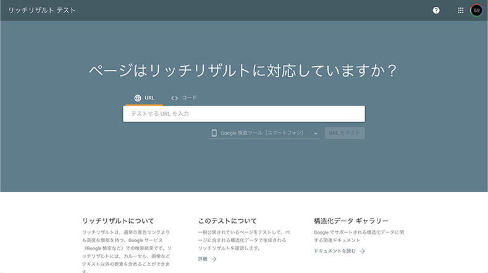Click the smartphone icon in crawler selector

pos(214,133)
